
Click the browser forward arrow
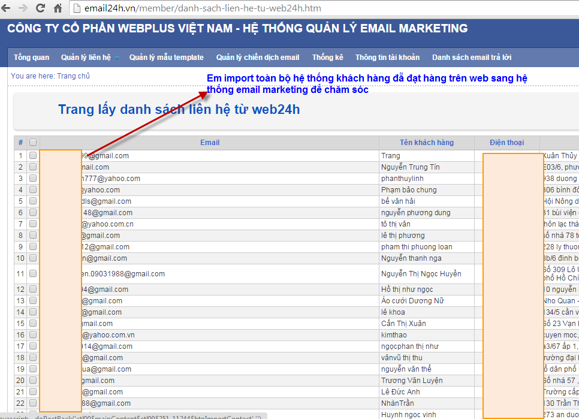pyautogui.click(x=23, y=8)
